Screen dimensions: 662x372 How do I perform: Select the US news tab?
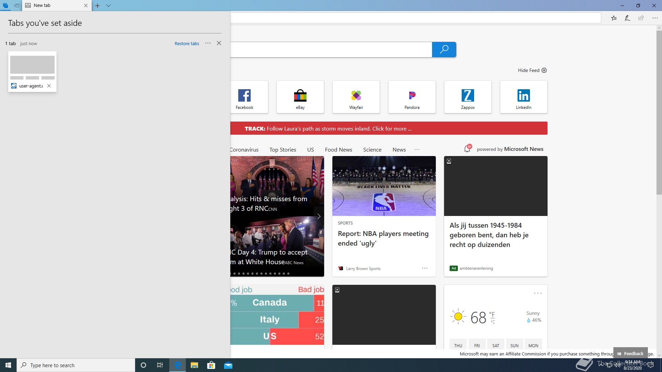point(310,149)
